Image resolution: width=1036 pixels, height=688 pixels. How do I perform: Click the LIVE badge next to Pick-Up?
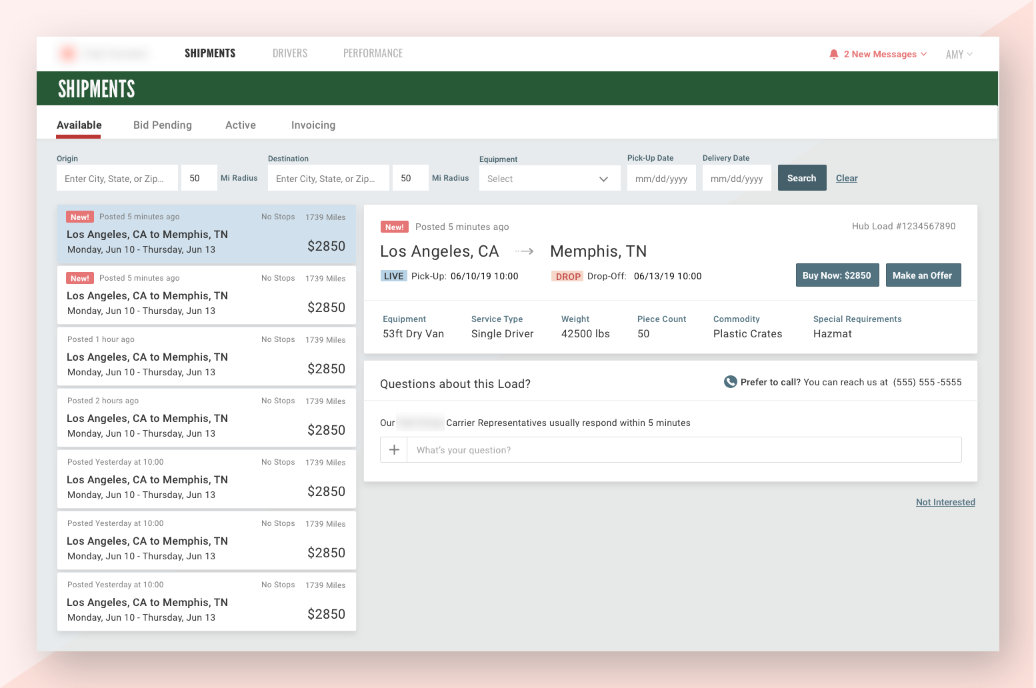(x=393, y=275)
